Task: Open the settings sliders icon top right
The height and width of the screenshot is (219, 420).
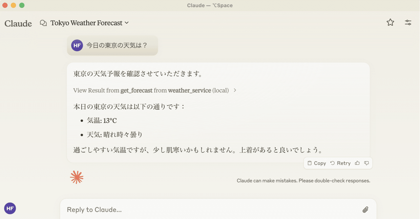Action: pos(408,22)
